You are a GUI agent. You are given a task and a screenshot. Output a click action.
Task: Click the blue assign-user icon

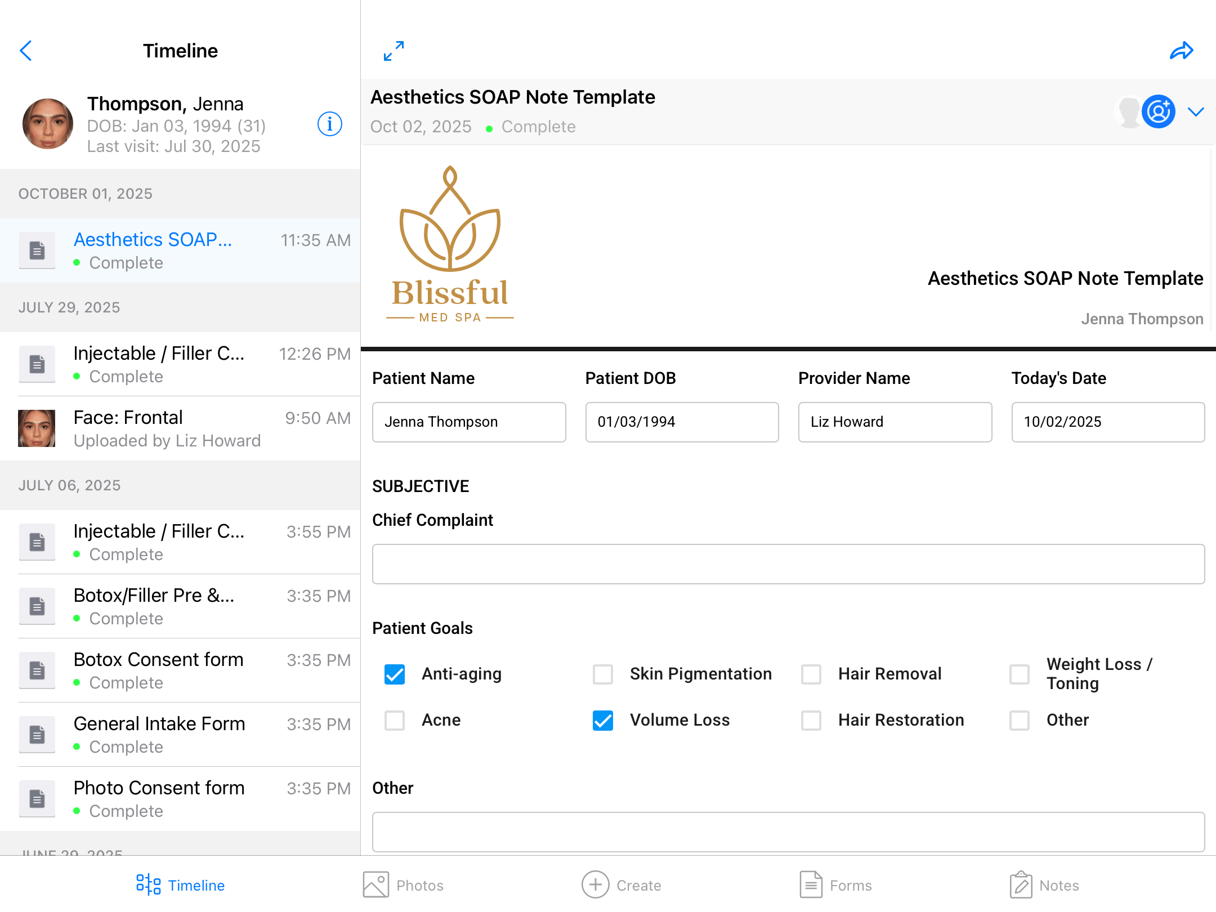pyautogui.click(x=1158, y=111)
